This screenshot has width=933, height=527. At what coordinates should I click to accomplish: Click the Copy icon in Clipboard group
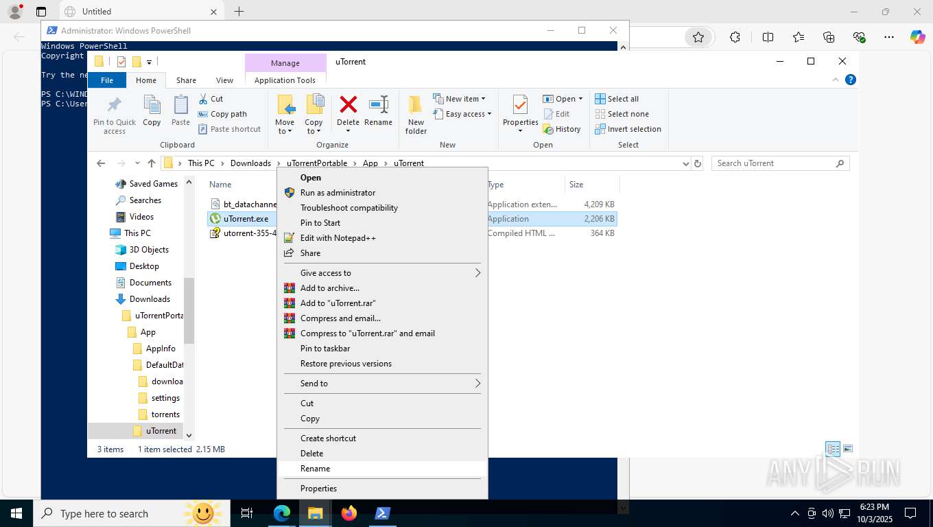tap(152, 105)
